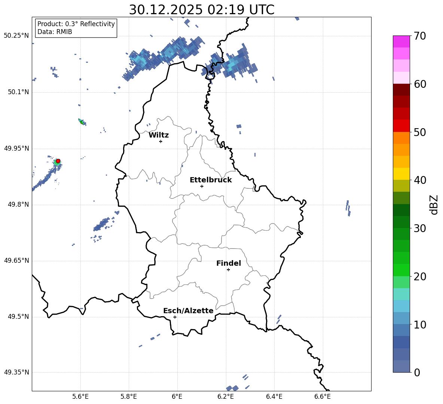This screenshot has height=404, width=443.
Task: Click the colorbar tick value 40
Action: (419, 180)
